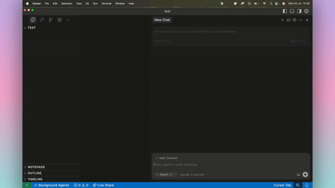Open the Selection menu
This screenshot has width=335, height=188.
coord(67,3)
